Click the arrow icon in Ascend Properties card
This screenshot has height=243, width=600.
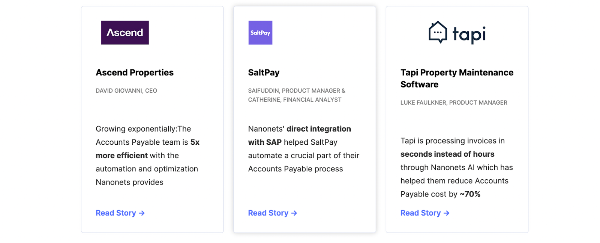(x=142, y=213)
